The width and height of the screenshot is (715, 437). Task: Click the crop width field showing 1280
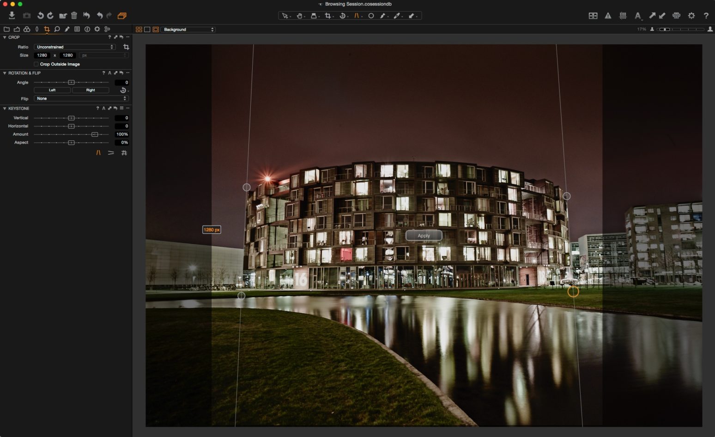tap(42, 55)
